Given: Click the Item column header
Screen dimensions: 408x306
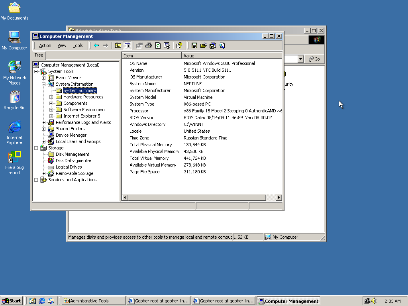Looking at the screenshot, I should tap(152, 56).
